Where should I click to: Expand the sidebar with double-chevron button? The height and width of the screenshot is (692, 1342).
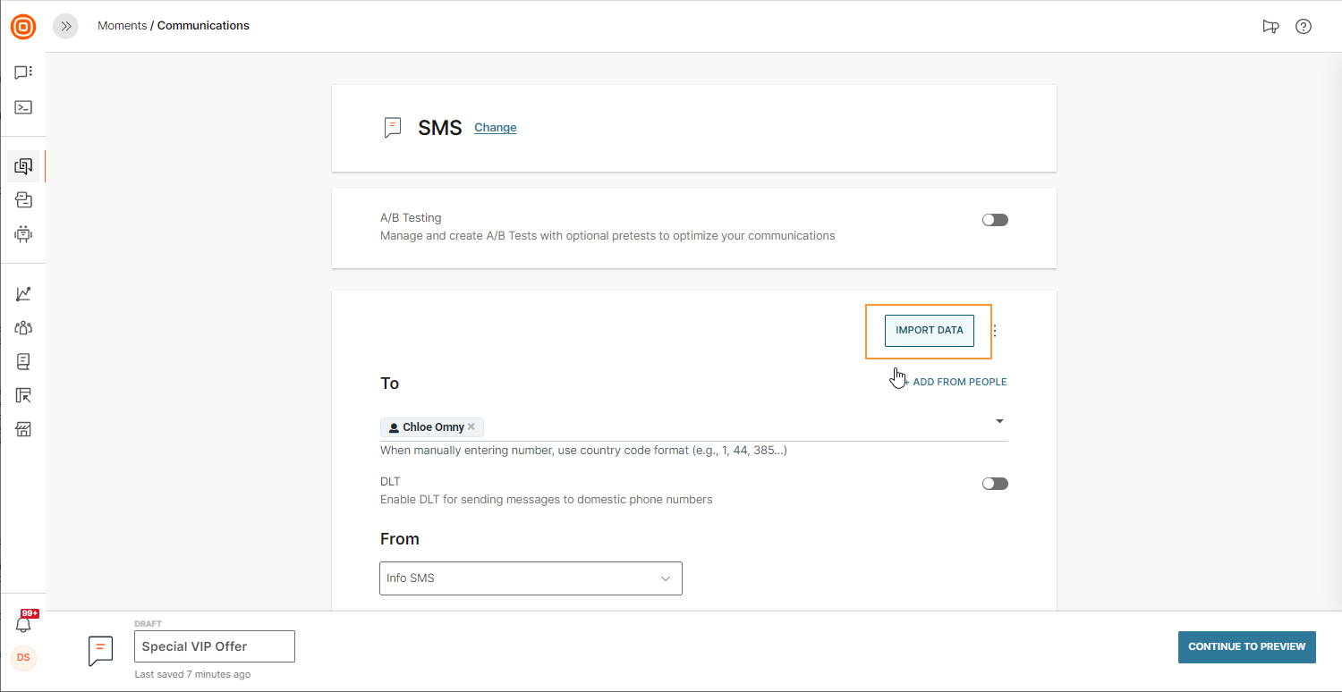65,26
